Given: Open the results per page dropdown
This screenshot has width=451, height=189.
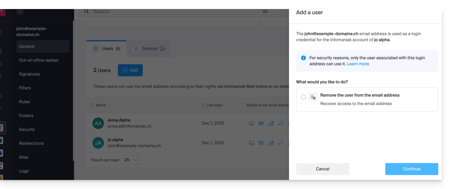Looking at the screenshot, I should (x=131, y=160).
